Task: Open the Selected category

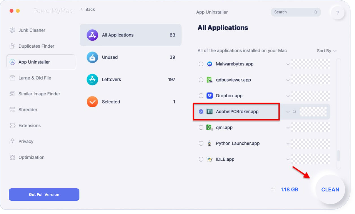Action: [131, 102]
